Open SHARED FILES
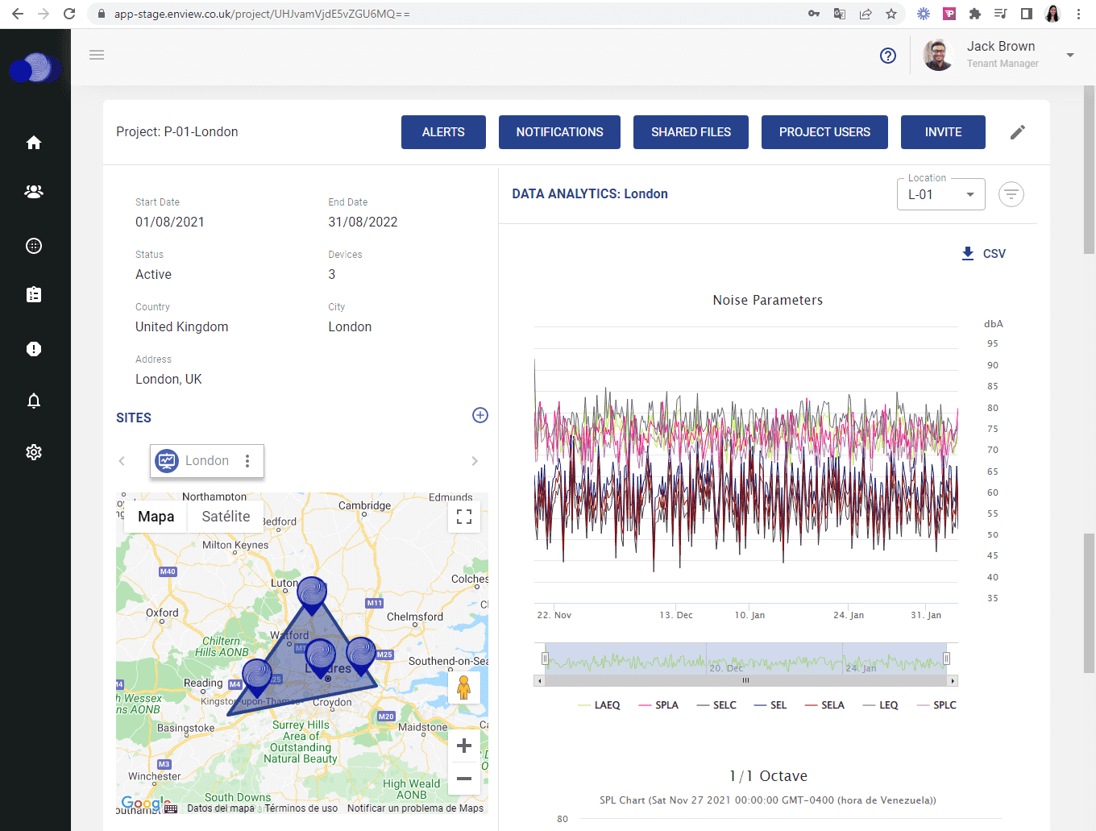This screenshot has width=1096, height=831. pos(691,132)
